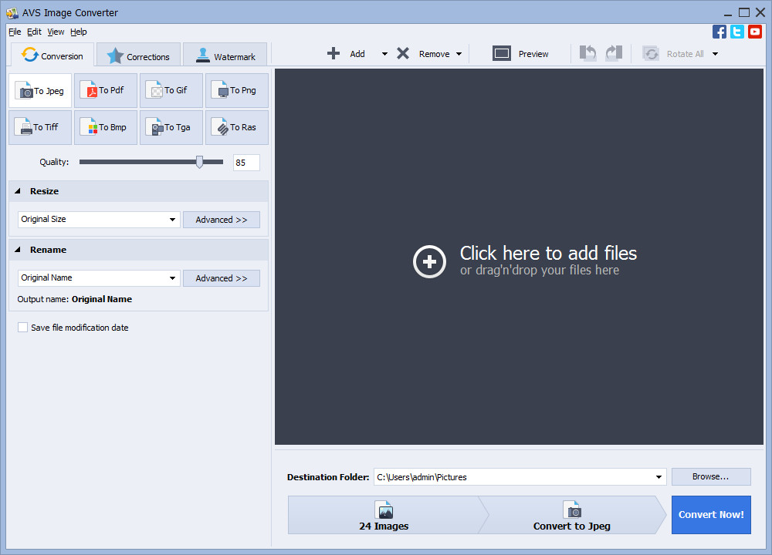Open Twitter page icon
This screenshot has height=555, width=772.
[x=737, y=32]
